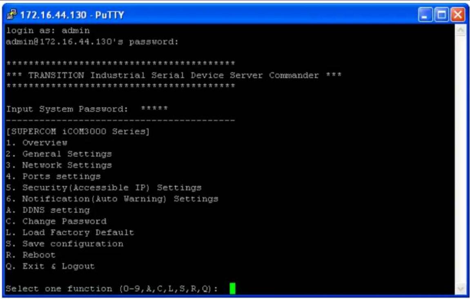Click the Security(Accessible IP) Settings line
This screenshot has width=470, height=299.
click(x=104, y=188)
